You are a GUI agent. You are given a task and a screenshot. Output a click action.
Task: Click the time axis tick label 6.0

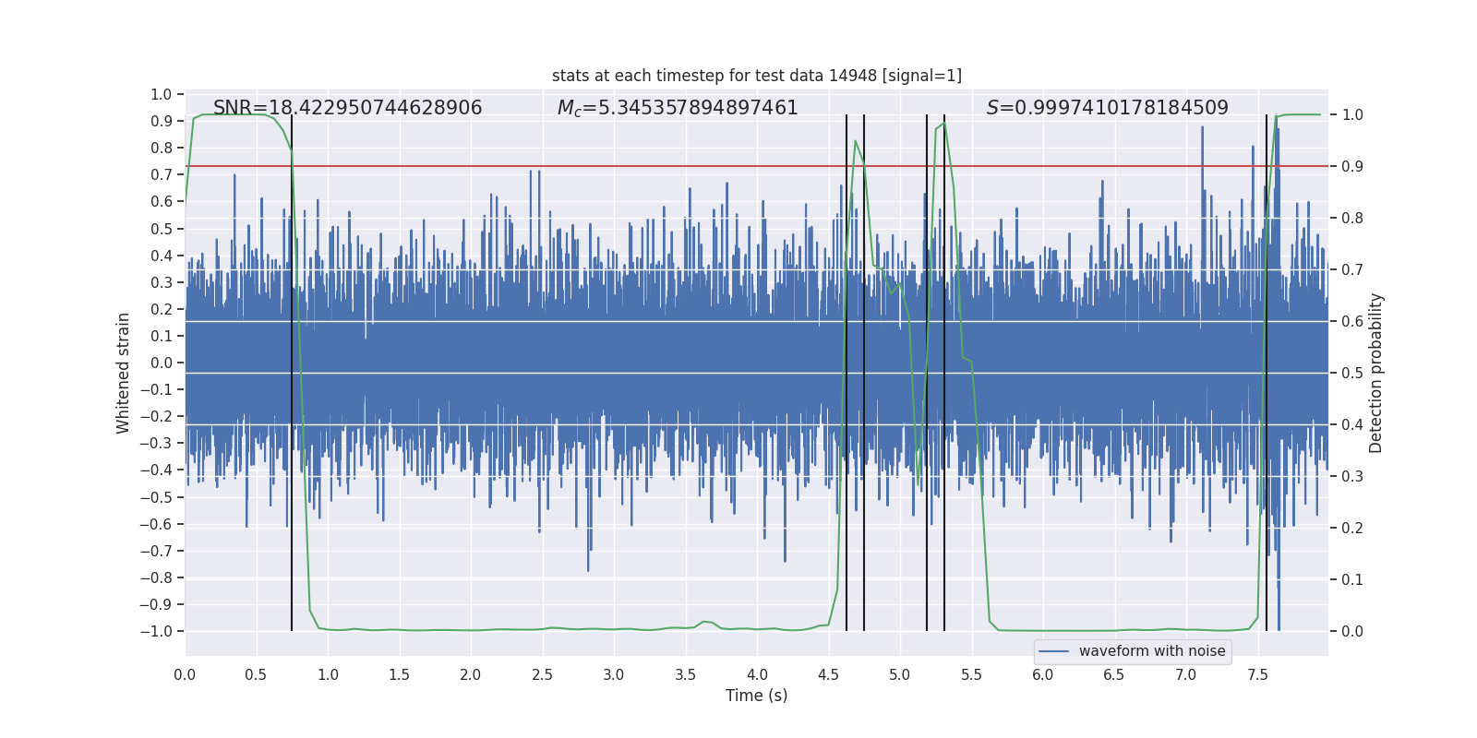[1043, 675]
